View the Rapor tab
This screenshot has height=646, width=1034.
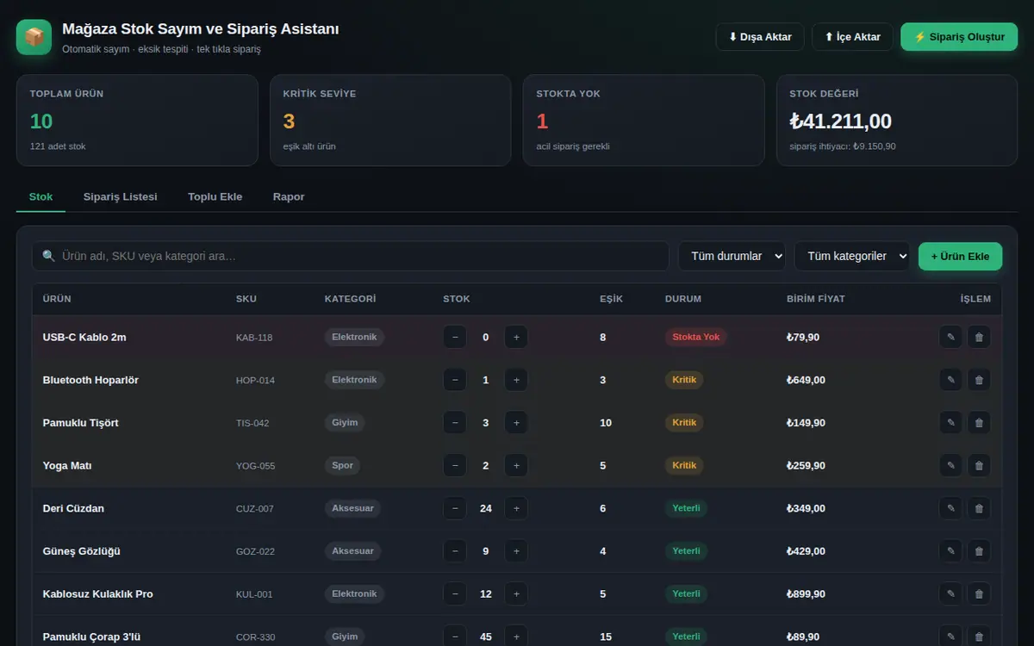(289, 196)
